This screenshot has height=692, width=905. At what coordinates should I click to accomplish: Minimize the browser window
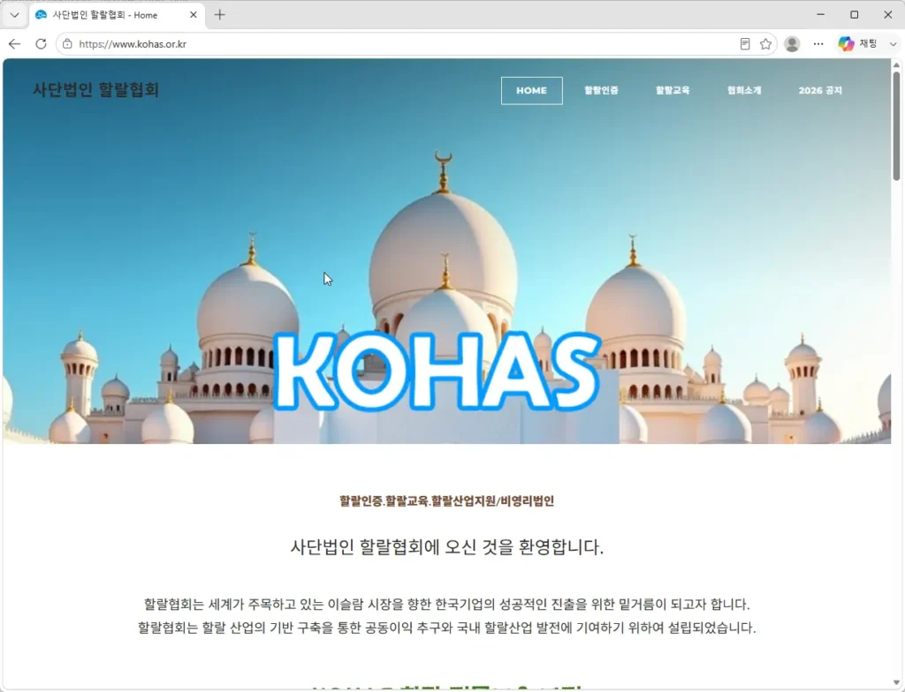(x=821, y=15)
